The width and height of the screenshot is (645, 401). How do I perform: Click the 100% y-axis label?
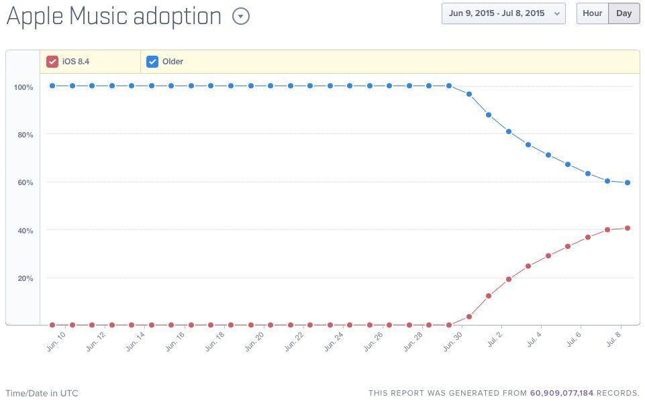pyautogui.click(x=23, y=87)
